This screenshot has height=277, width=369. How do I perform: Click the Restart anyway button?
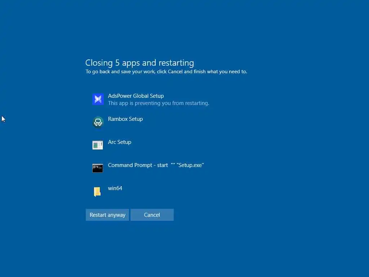[x=107, y=215]
